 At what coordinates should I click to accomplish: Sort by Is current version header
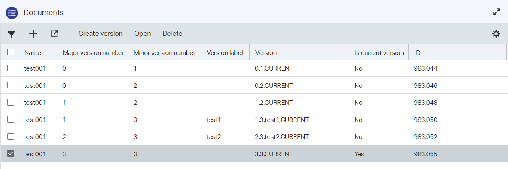click(x=379, y=53)
